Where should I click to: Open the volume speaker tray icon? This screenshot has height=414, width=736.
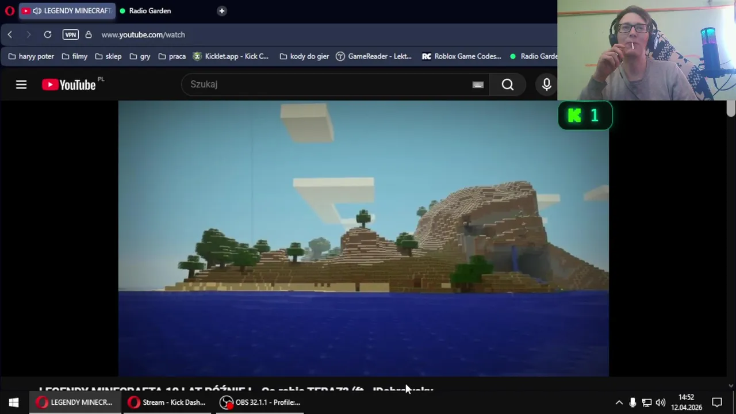[661, 402]
